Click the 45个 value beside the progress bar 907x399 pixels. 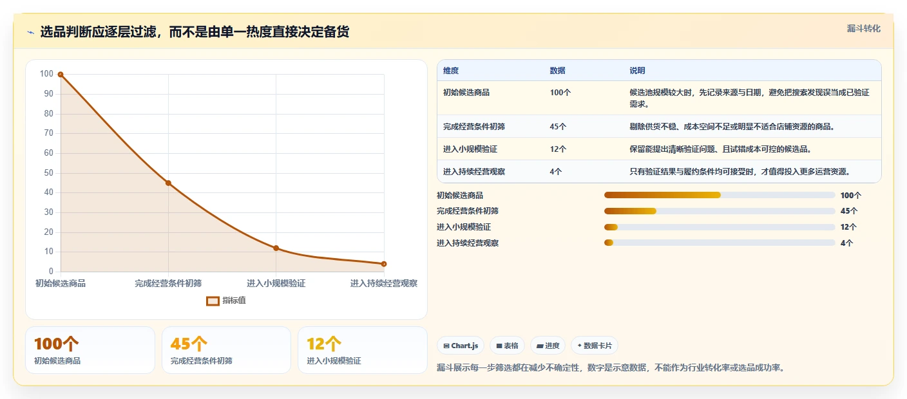click(x=849, y=211)
